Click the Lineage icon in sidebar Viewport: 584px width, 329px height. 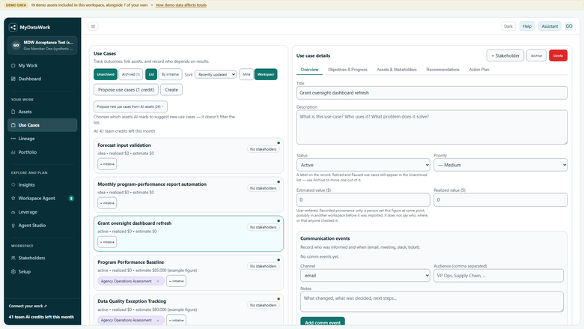click(x=13, y=139)
